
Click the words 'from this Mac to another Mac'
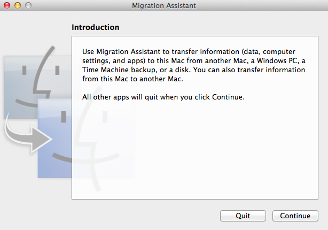[x=134, y=80]
